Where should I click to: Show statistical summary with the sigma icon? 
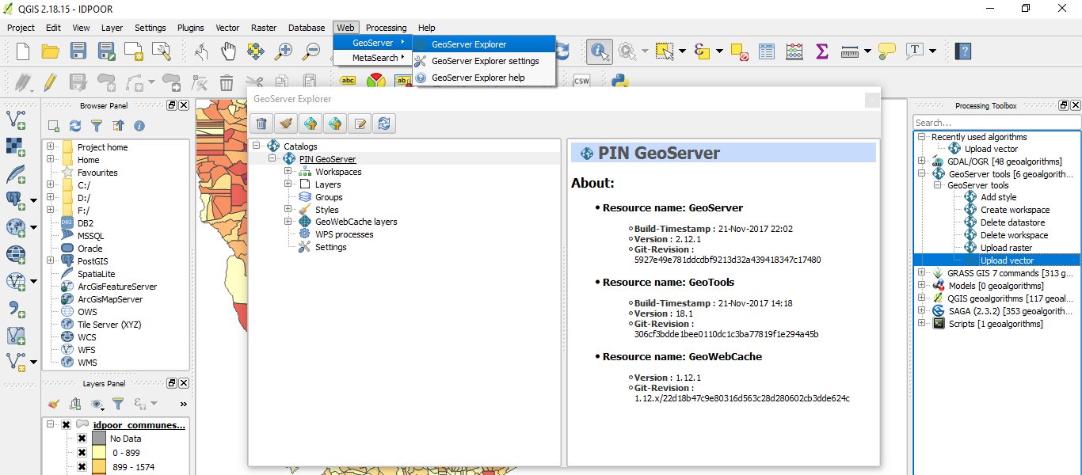click(821, 51)
